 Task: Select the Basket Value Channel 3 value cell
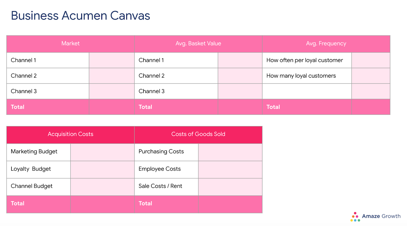point(240,91)
